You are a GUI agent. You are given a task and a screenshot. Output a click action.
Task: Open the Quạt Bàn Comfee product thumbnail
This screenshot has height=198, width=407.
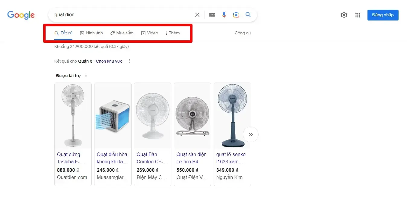coord(152,115)
